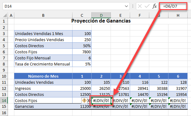Click the 5% growth rate cell
Screen dimensions: 191x116
82,64
